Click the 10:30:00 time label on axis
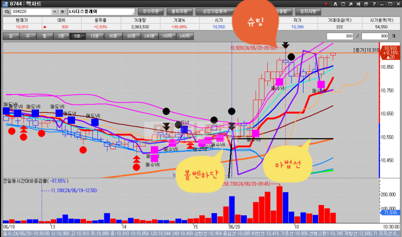Screen dimensions: 402x237 tap(391, 227)
